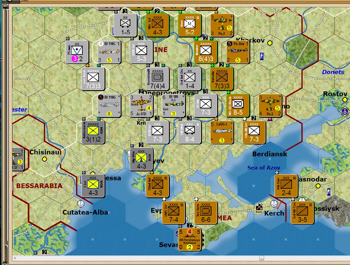The height and width of the screenshot is (265, 350).
Task: Click the horizontal scrollbar left arrow
Action: 15,258
